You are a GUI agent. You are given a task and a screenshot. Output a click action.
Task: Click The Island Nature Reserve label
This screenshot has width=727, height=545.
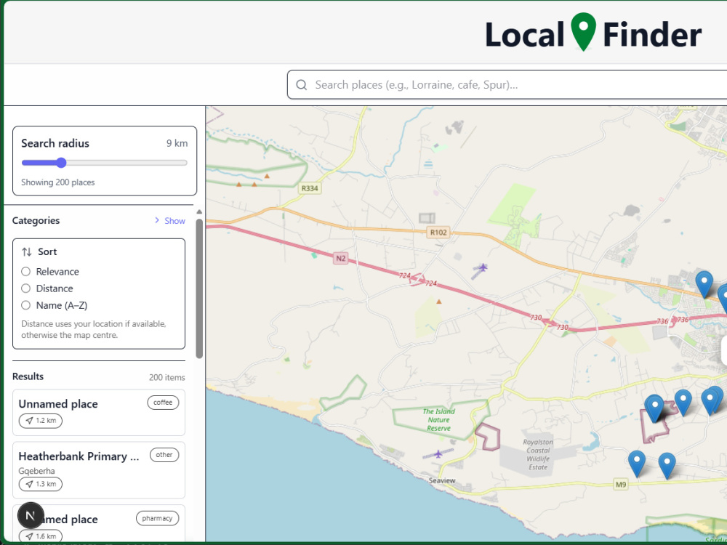pos(438,420)
